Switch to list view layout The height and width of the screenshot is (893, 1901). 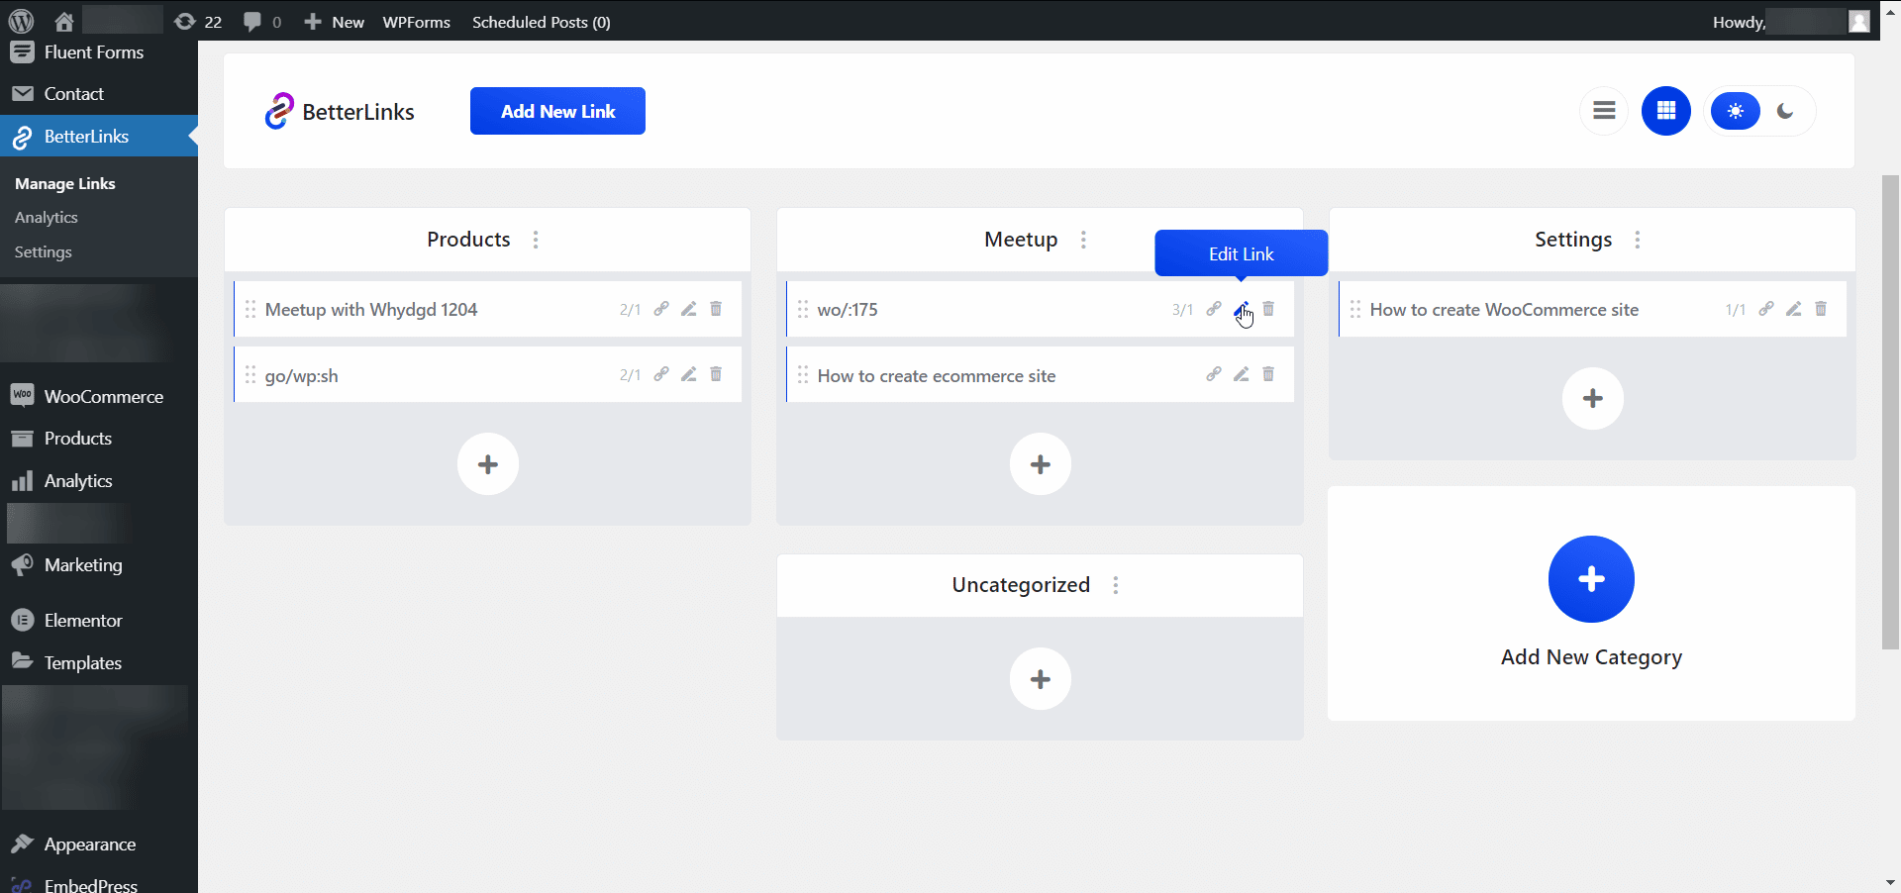1604,111
